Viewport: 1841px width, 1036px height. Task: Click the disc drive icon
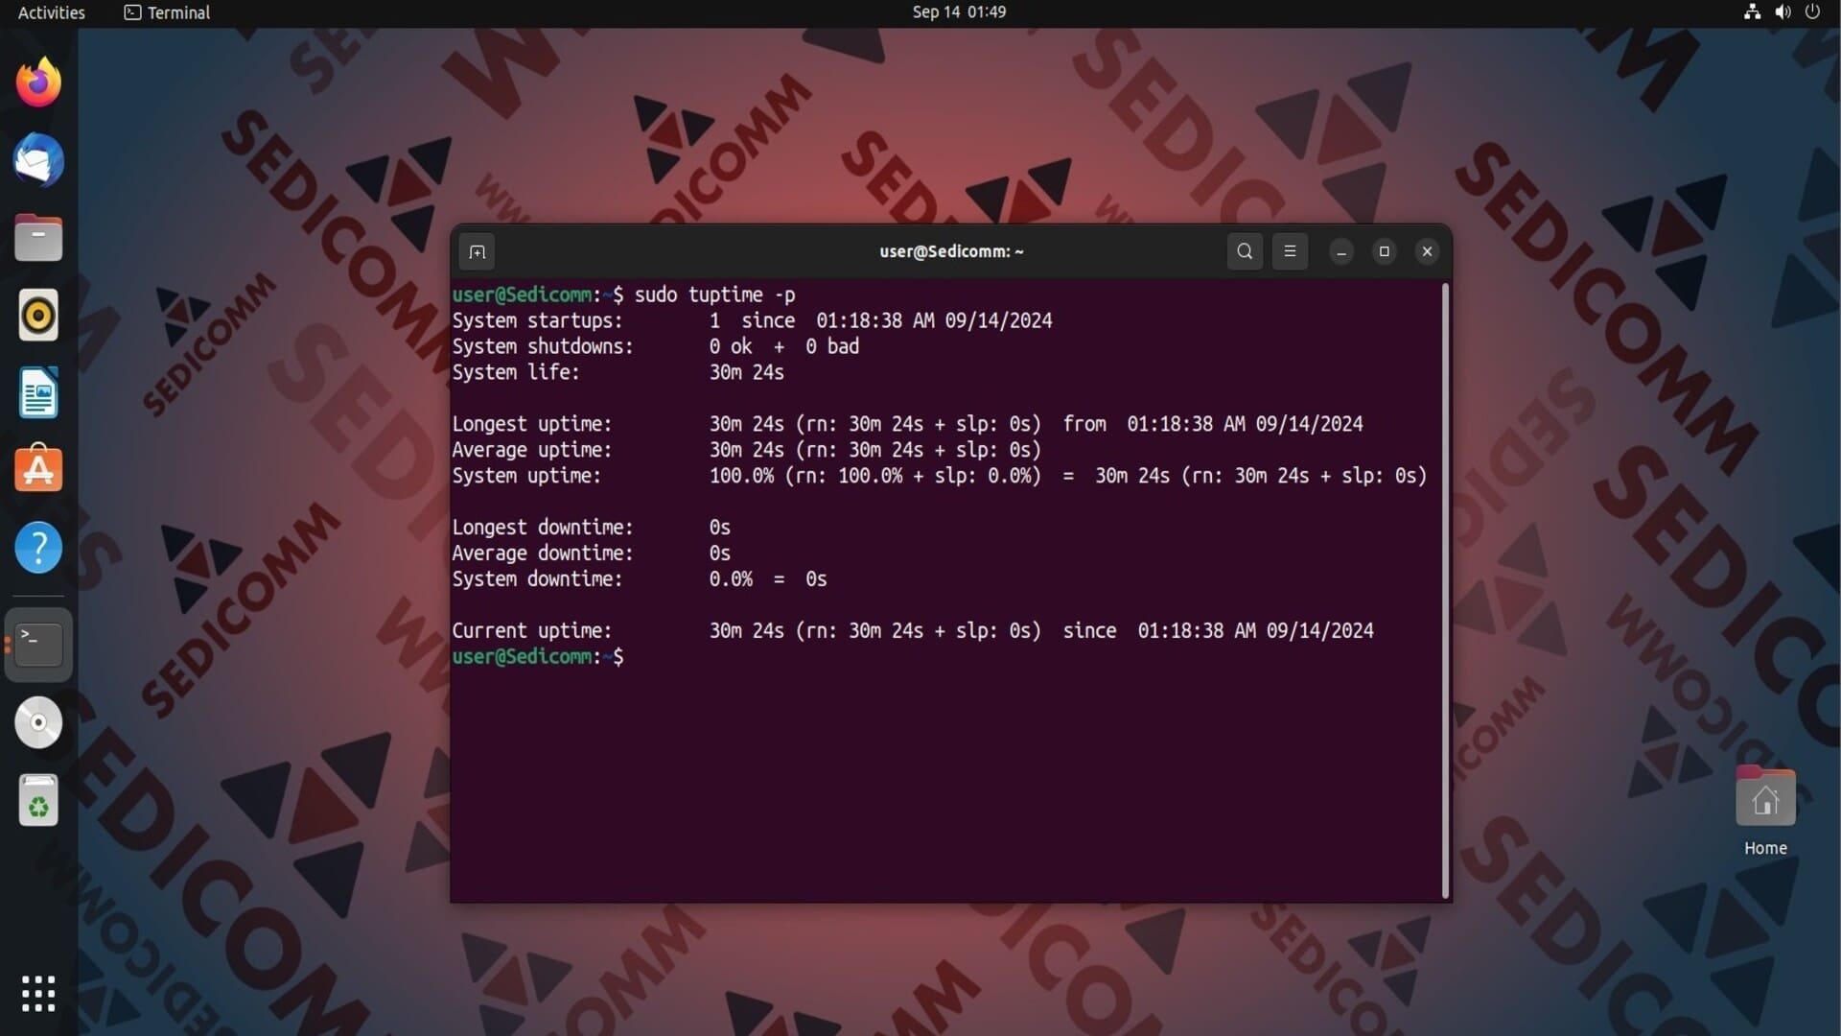click(x=38, y=722)
